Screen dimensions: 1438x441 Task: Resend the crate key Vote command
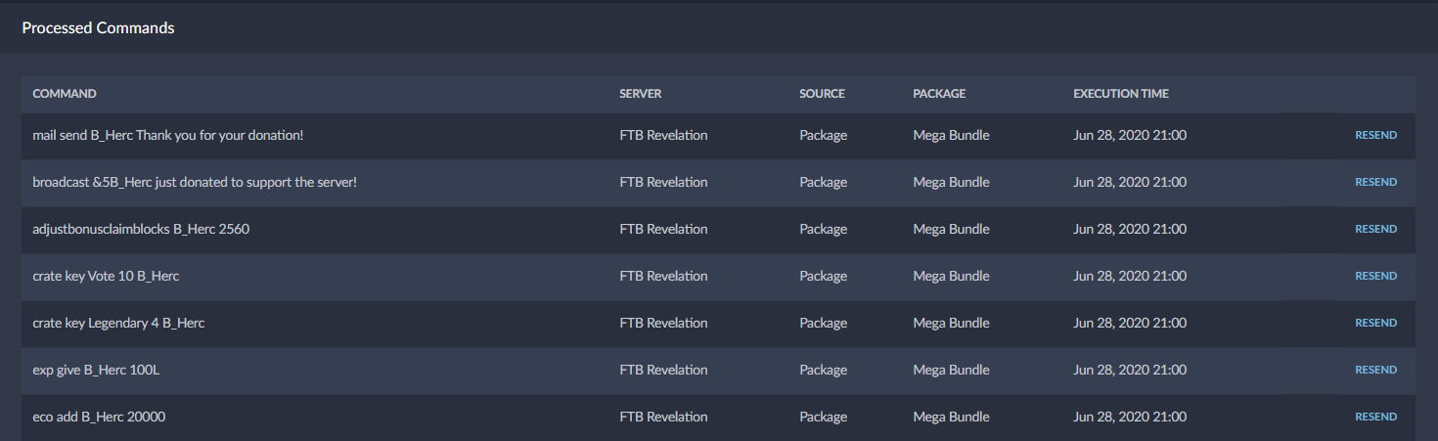pos(1375,276)
